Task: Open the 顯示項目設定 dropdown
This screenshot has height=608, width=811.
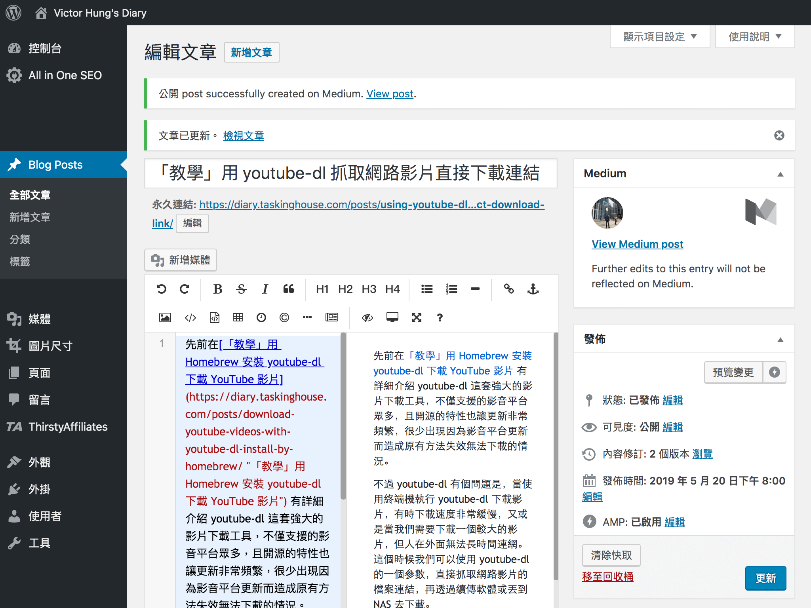Action: [660, 37]
